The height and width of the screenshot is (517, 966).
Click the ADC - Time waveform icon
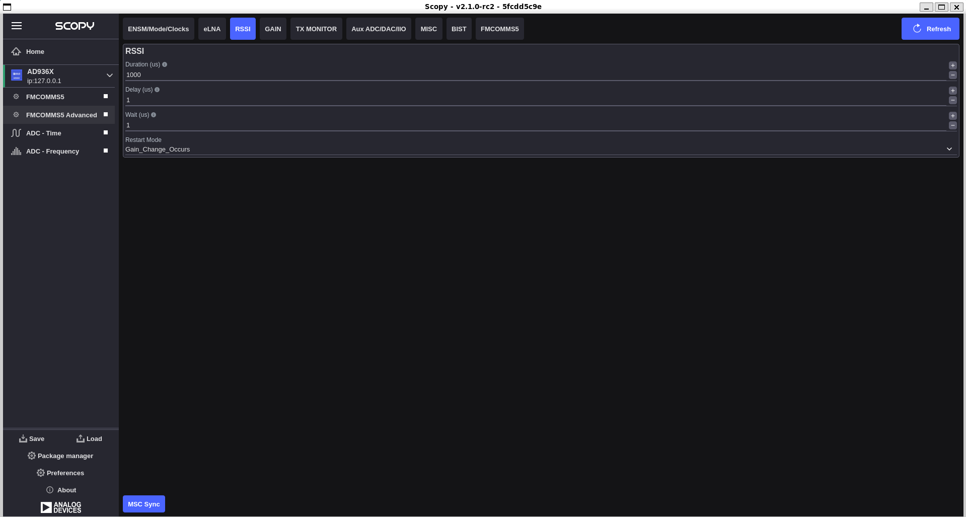[16, 133]
